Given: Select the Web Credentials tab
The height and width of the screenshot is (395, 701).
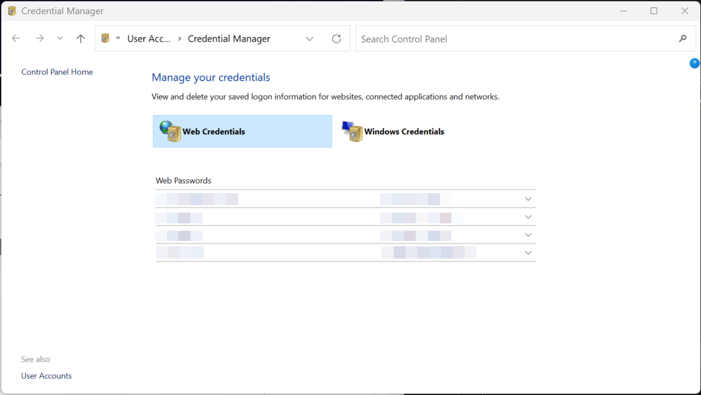Looking at the screenshot, I should click(242, 131).
